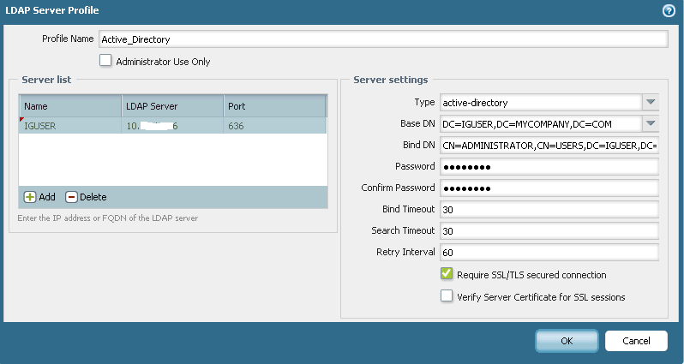Screen dimensions: 684x364
Task: Open the Type dropdown arrow
Action: tap(650, 102)
